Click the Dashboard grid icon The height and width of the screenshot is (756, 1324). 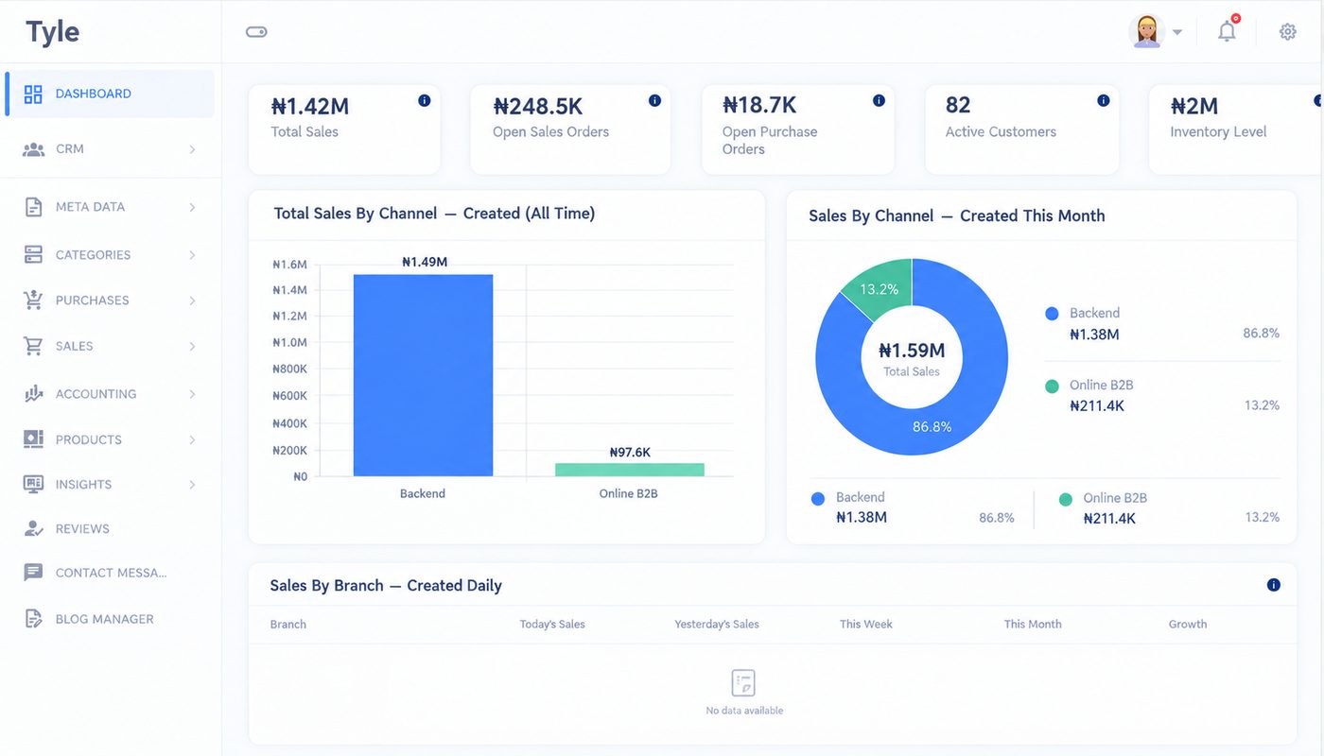(33, 94)
